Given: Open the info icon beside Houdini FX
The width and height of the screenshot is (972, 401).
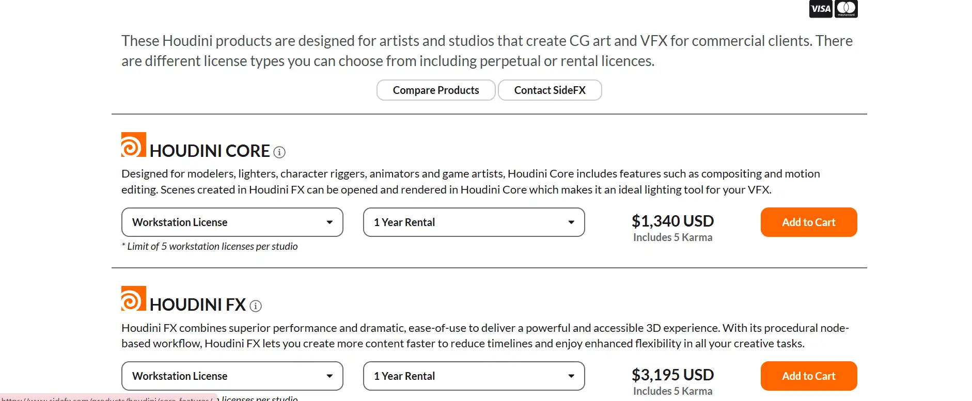Looking at the screenshot, I should 256,306.
